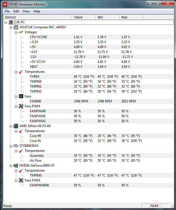The image size is (176, 210).
Task: Open the File menu
Action: click(7, 11)
